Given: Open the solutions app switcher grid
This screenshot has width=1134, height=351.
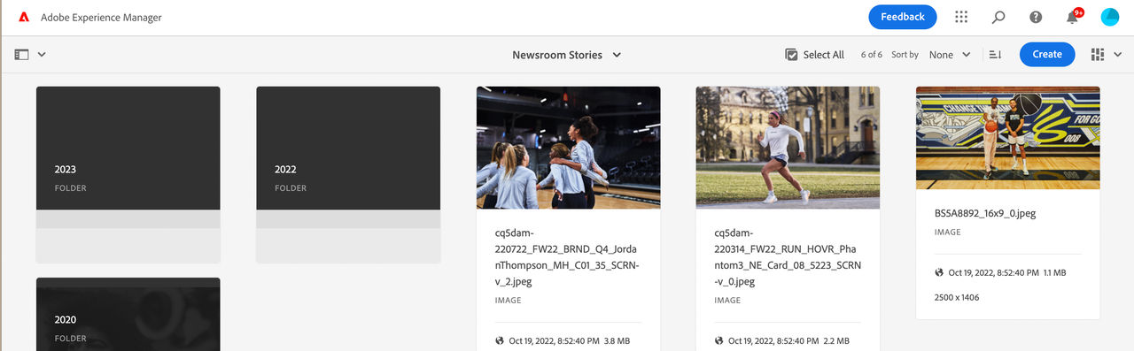Looking at the screenshot, I should [961, 17].
